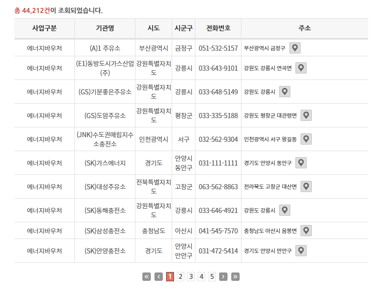
Task: Click the 기관명 column header
Action: [105, 28]
